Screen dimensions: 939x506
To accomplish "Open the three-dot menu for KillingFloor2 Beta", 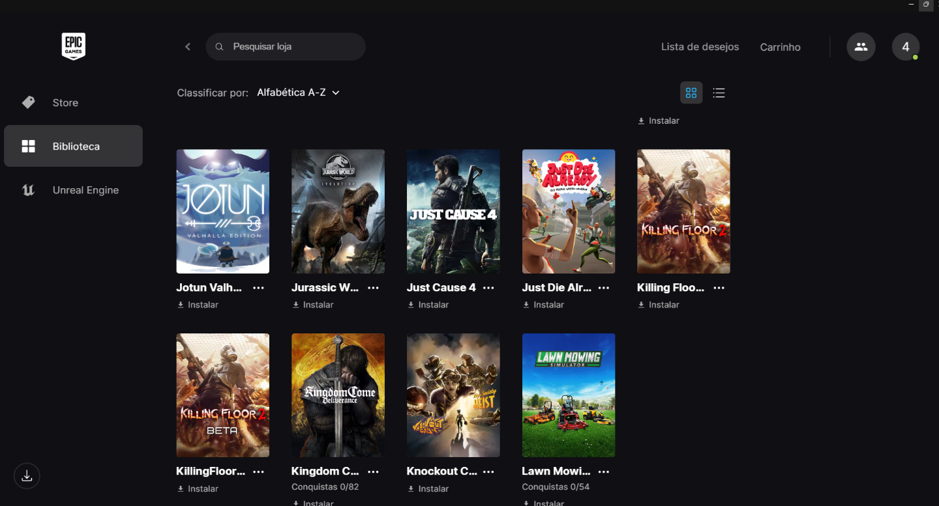I will (258, 471).
